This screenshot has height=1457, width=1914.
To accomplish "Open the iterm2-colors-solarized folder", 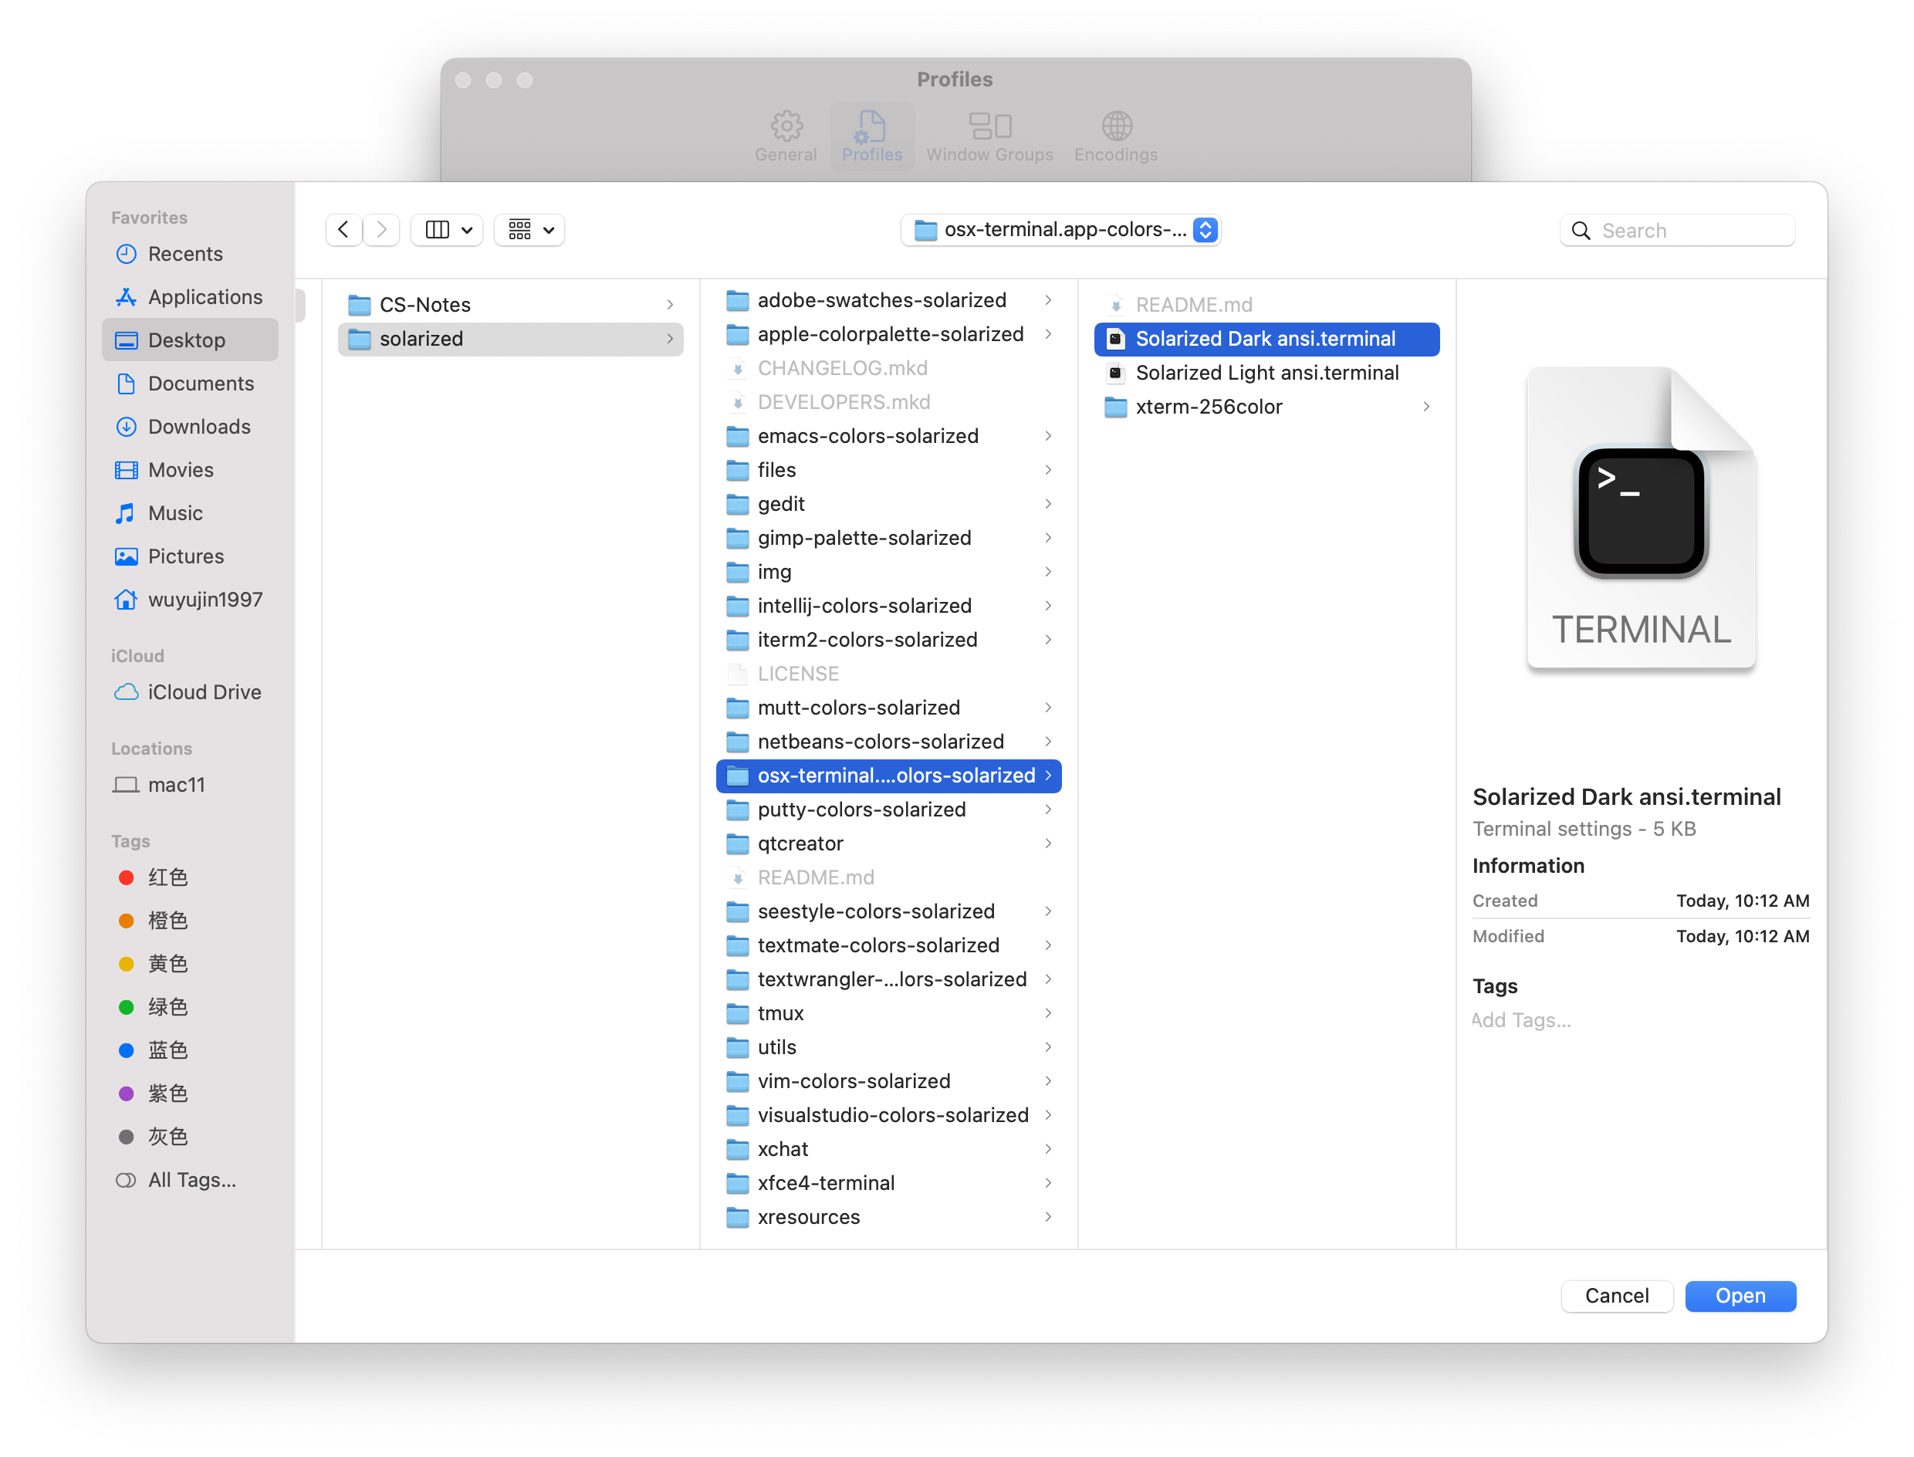I will (x=867, y=640).
